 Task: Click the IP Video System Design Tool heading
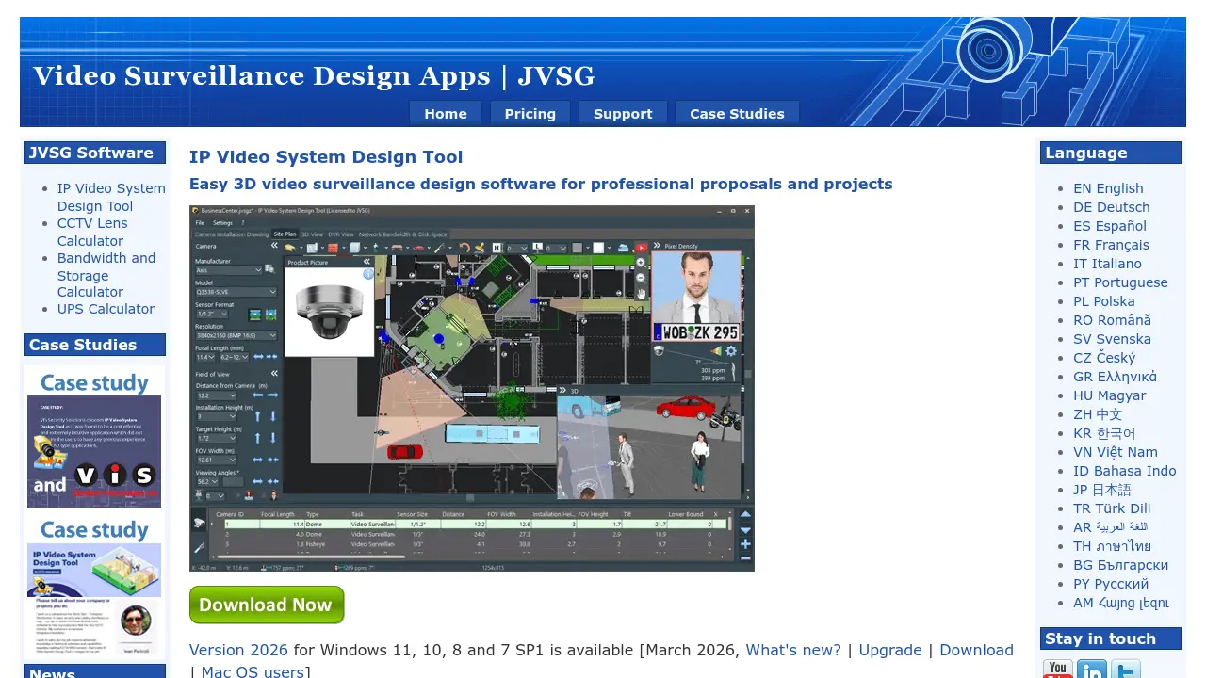coord(326,157)
